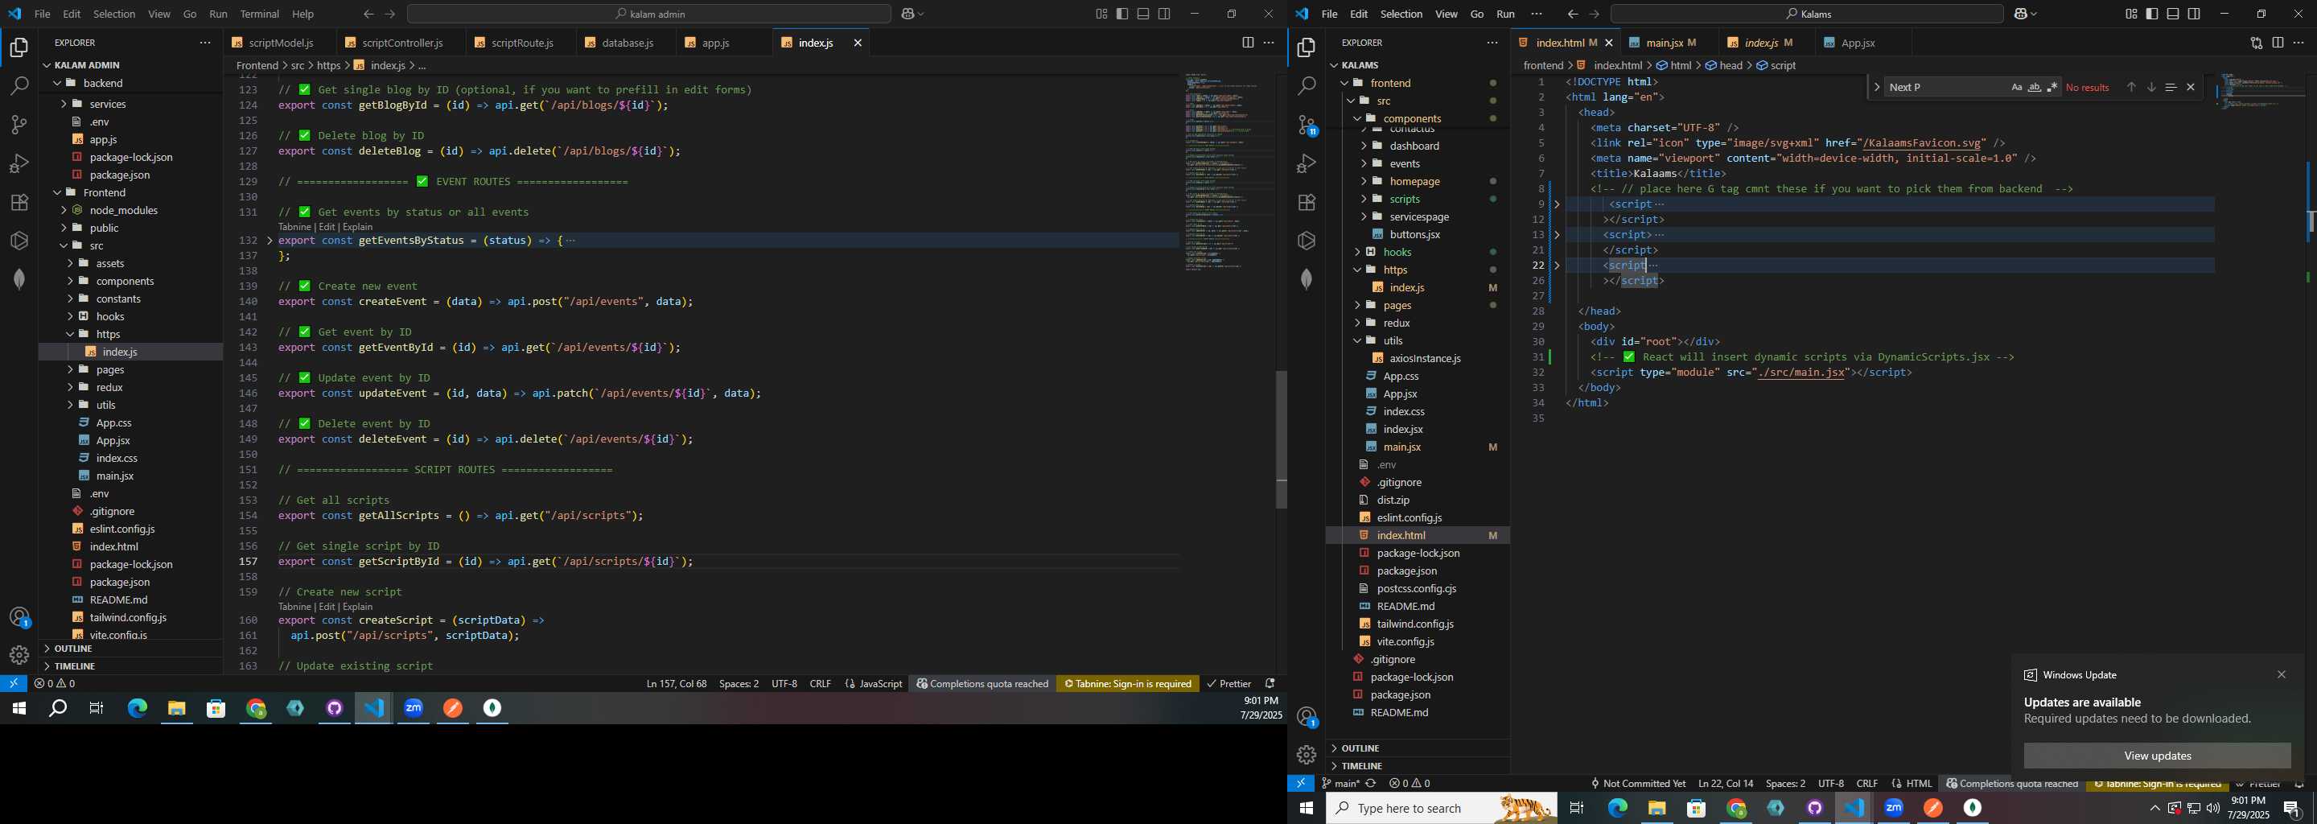Screen dimensions: 2317x824
Task: Open Manage gear in Kalams window
Action: point(1307,755)
